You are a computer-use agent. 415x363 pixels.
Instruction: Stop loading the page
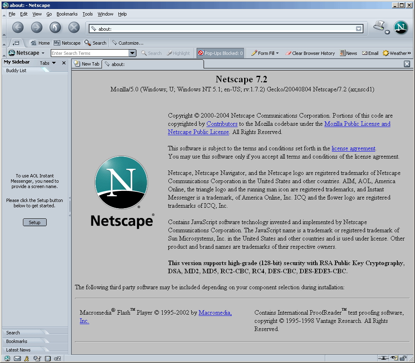(74, 27)
